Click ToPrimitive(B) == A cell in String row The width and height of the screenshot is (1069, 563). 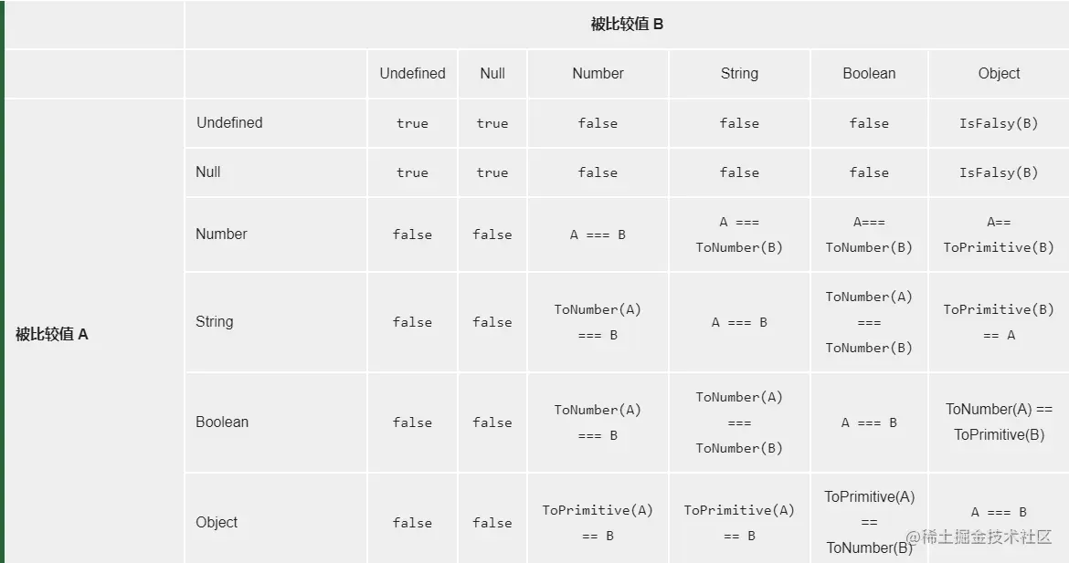tap(999, 322)
